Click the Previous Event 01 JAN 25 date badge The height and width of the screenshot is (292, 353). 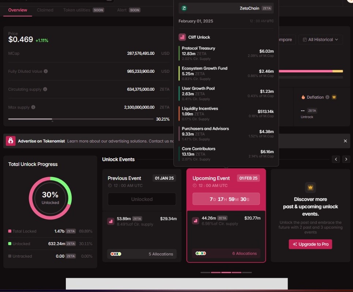(x=164, y=178)
